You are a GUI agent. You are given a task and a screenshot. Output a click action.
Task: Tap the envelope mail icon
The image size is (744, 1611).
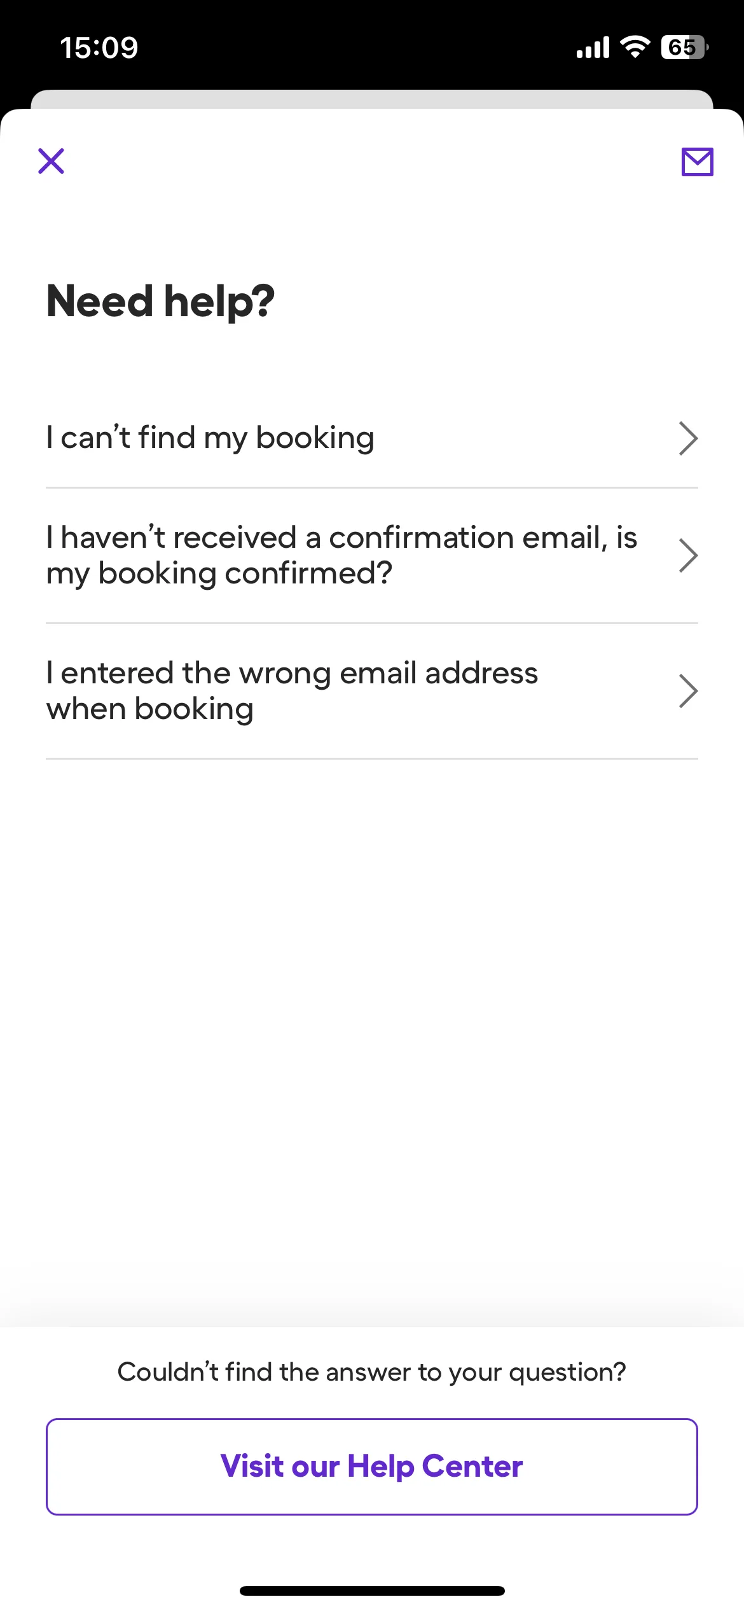[697, 162]
